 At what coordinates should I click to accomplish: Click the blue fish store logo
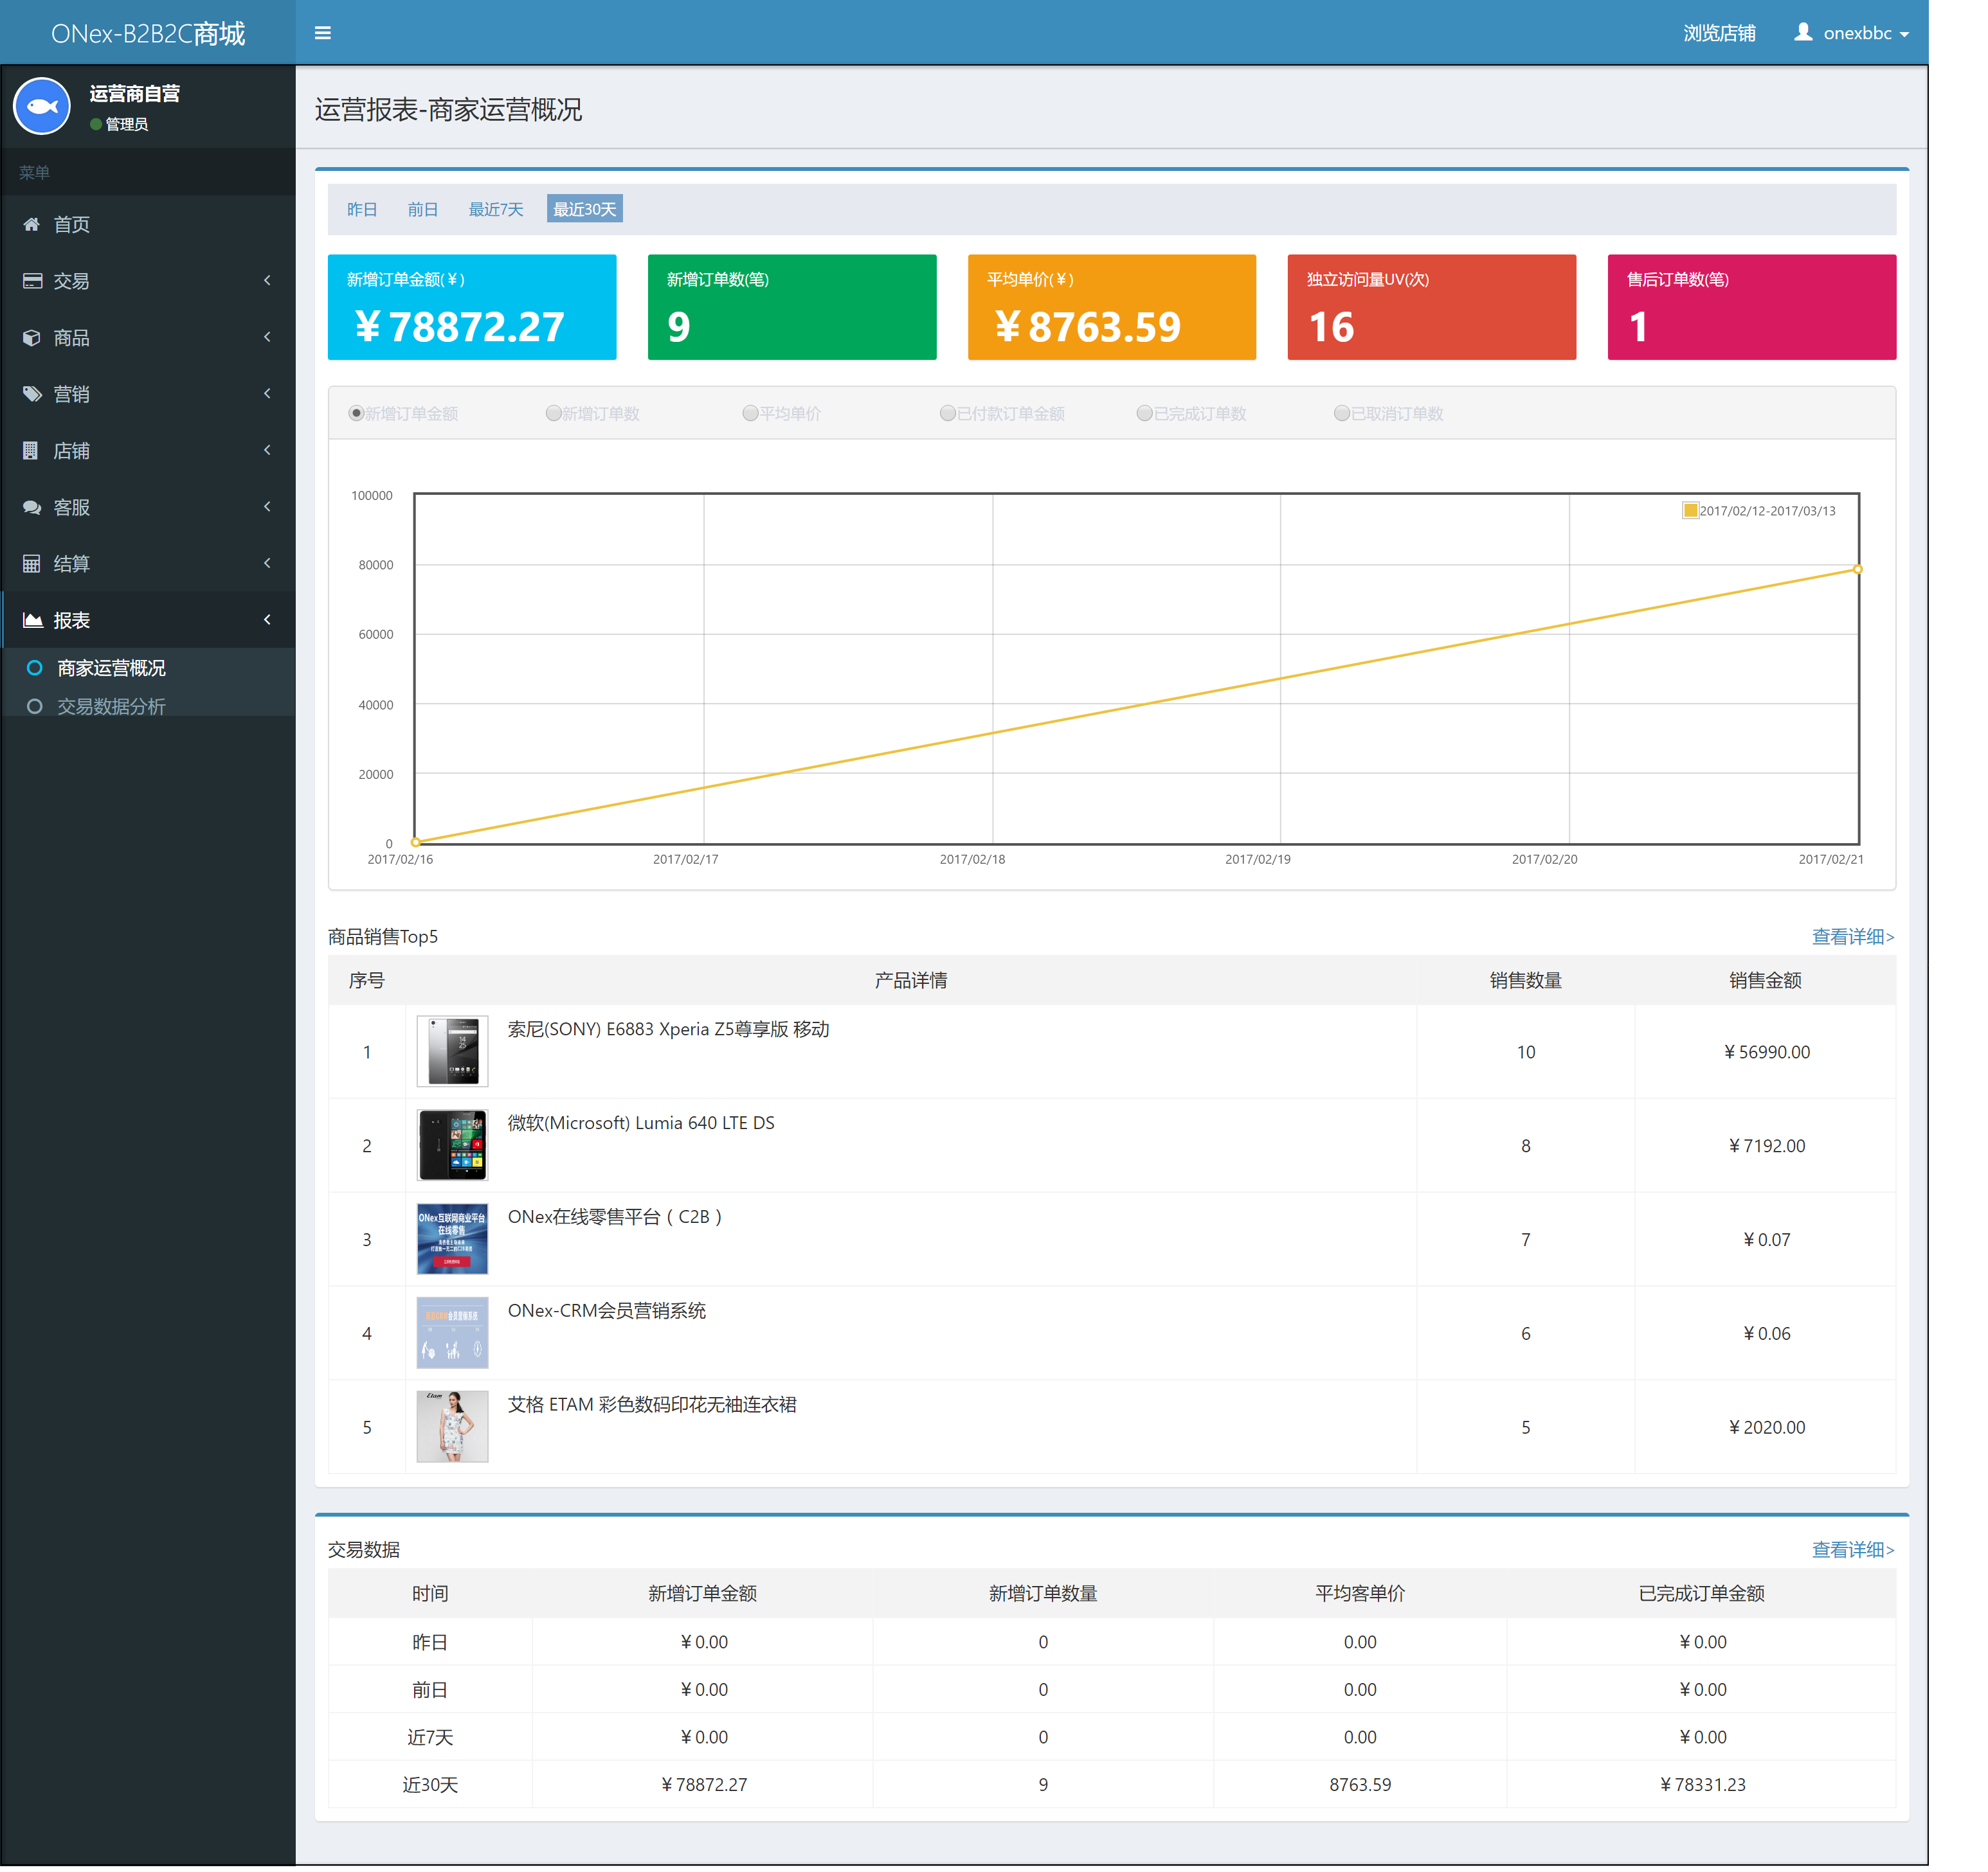point(42,106)
